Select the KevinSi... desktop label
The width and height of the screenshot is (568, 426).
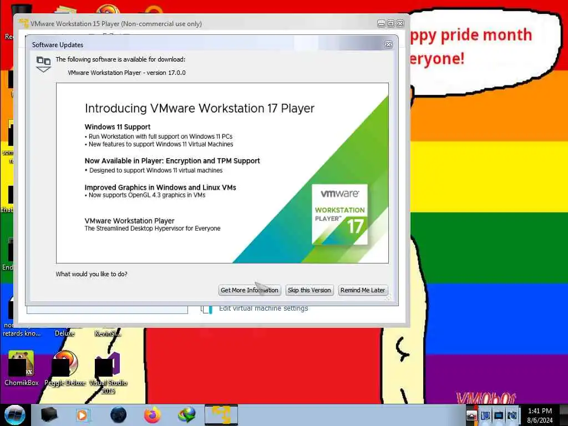(108, 333)
